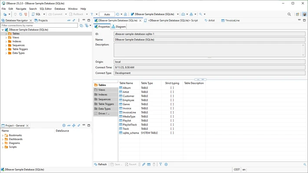
Task: Click the filter funnel icon in bottom toolbar
Action: 161,164
